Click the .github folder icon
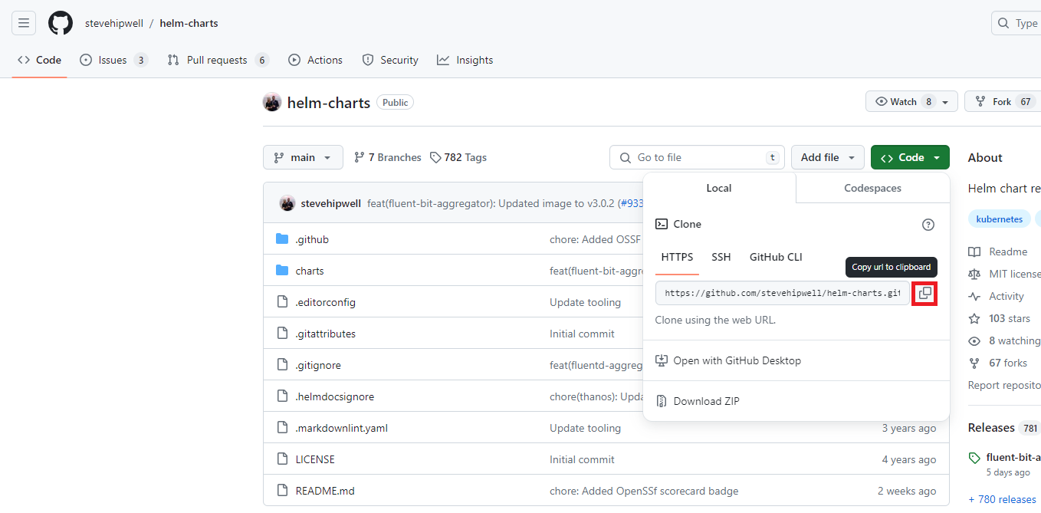This screenshot has width=1041, height=513. [x=282, y=239]
